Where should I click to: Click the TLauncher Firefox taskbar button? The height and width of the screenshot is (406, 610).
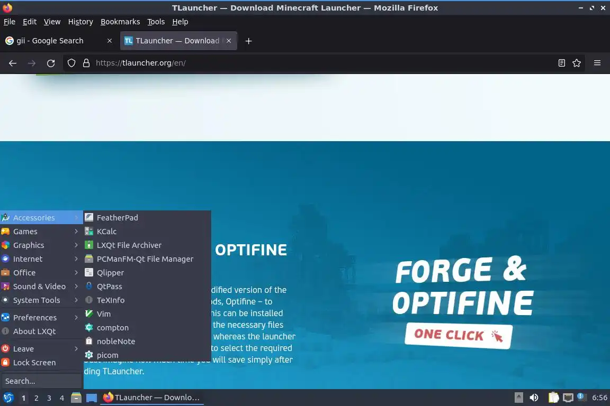(152, 398)
